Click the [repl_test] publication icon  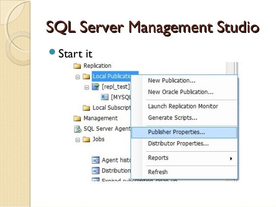96,87
